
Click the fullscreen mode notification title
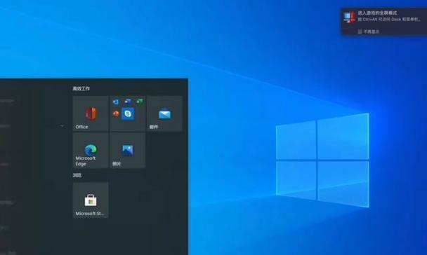(x=377, y=13)
